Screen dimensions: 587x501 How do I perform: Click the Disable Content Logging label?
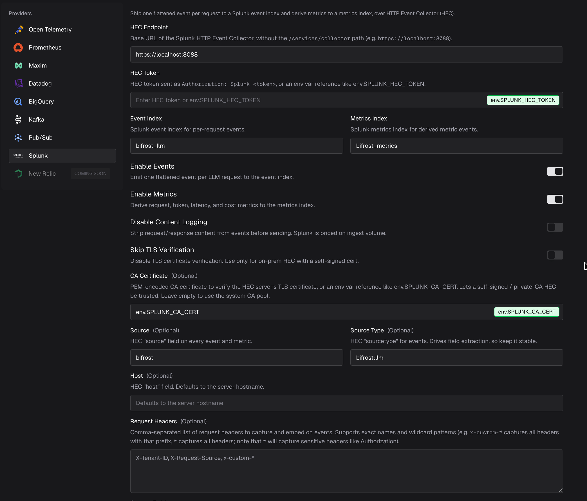click(169, 222)
